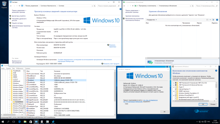Toggle the preview pane in Installed Updates
Screen dimensions: 220x124
[x=213, y=20]
